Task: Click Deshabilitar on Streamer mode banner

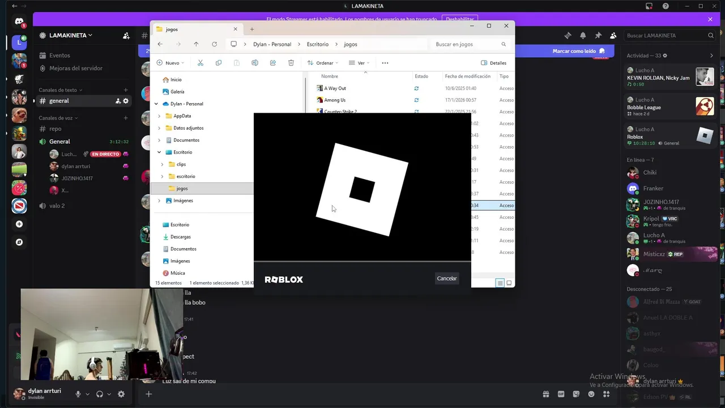Action: [x=459, y=19]
